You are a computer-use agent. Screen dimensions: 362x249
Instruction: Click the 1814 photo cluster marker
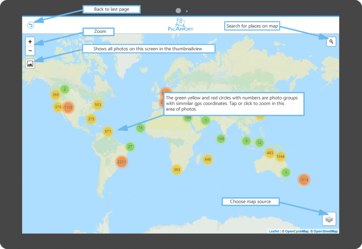(x=304, y=180)
